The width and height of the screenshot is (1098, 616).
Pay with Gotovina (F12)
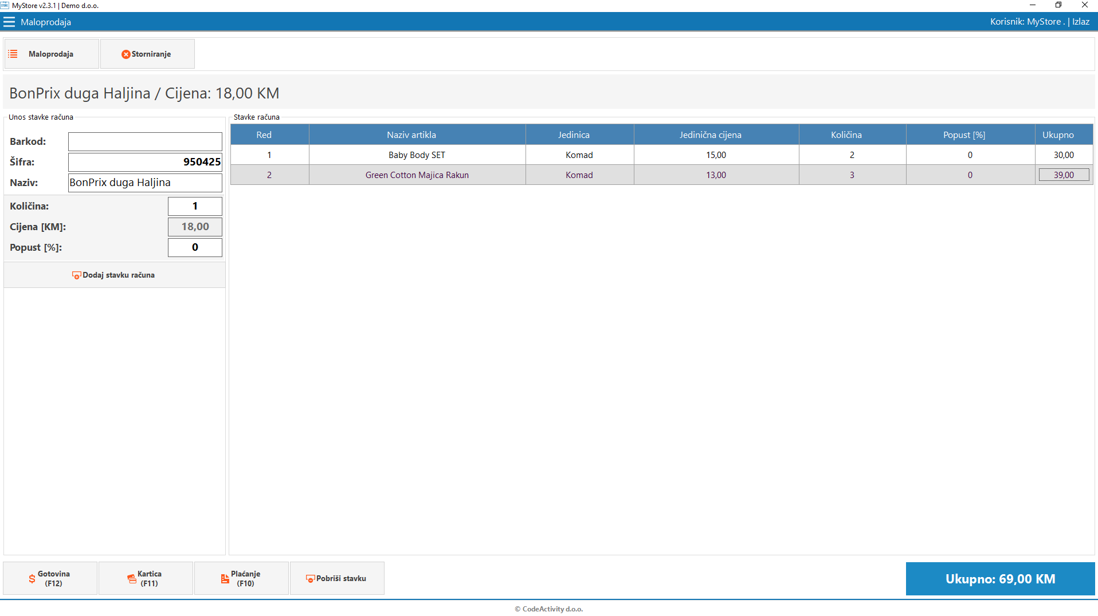(50, 578)
